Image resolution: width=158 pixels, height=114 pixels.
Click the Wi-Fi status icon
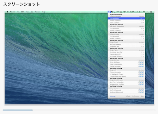[125, 12]
